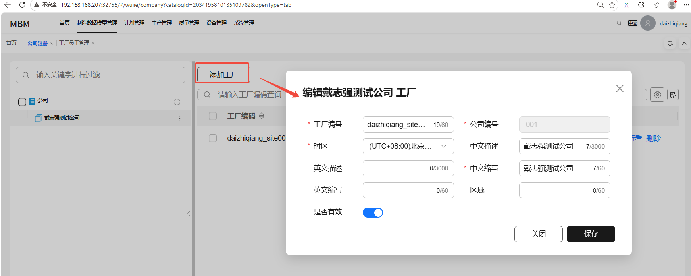Open browser extensions puzzle icon
The height and width of the screenshot is (276, 691).
tap(641, 5)
